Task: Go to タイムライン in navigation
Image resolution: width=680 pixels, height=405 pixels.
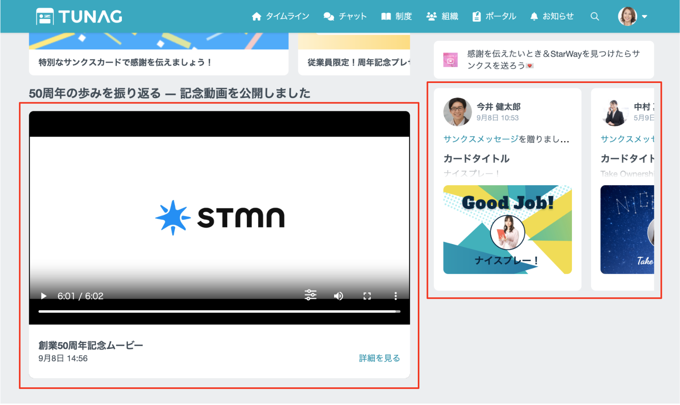Action: 280,17
